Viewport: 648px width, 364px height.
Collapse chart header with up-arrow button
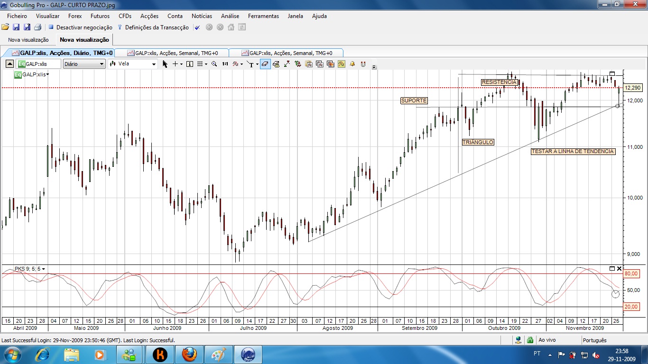[x=9, y=64]
